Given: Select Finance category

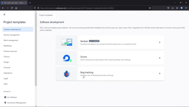Looking at the screenshot, I should tap(6, 57).
